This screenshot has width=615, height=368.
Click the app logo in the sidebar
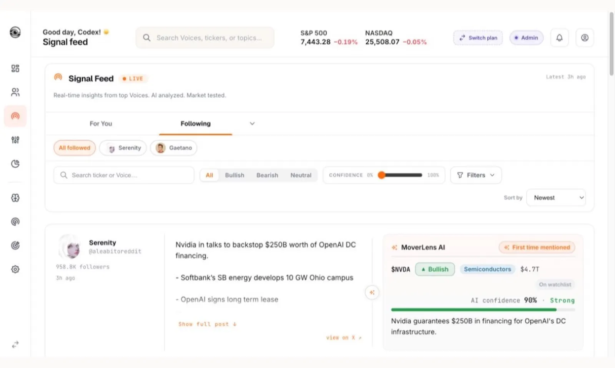pos(15,32)
